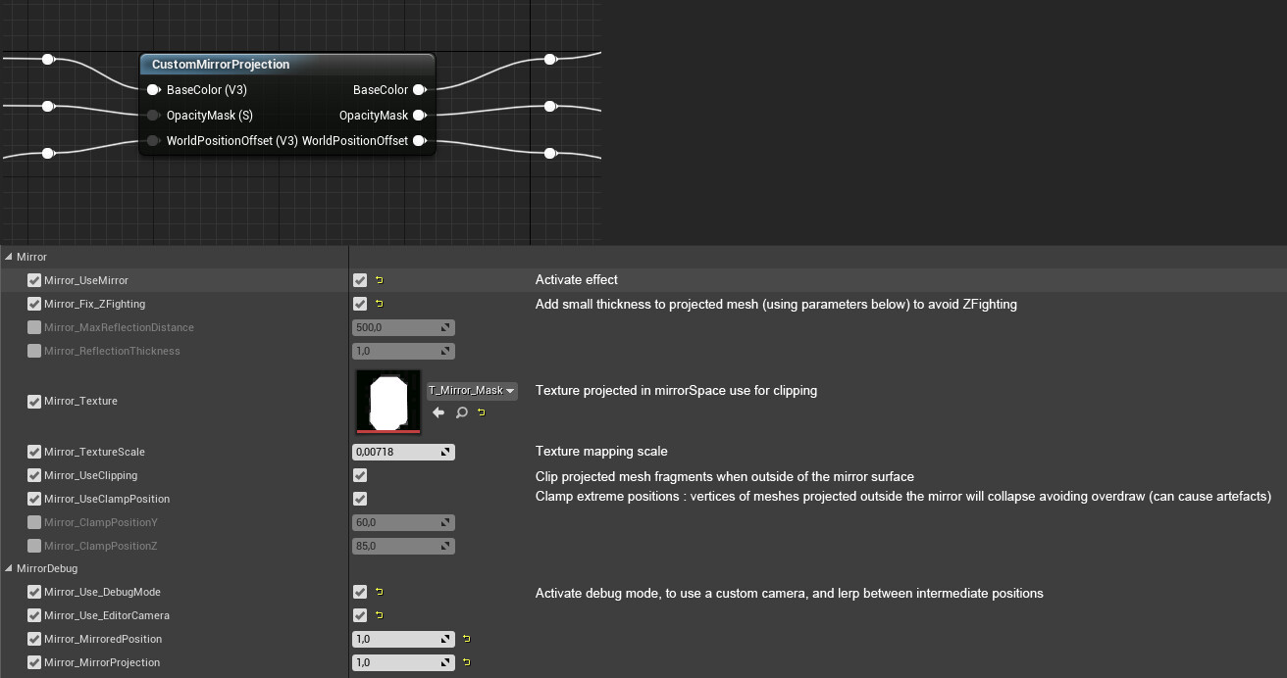1287x678 pixels.
Task: Click the Mirror_Use_EditorCamera parameter name
Action: [107, 615]
